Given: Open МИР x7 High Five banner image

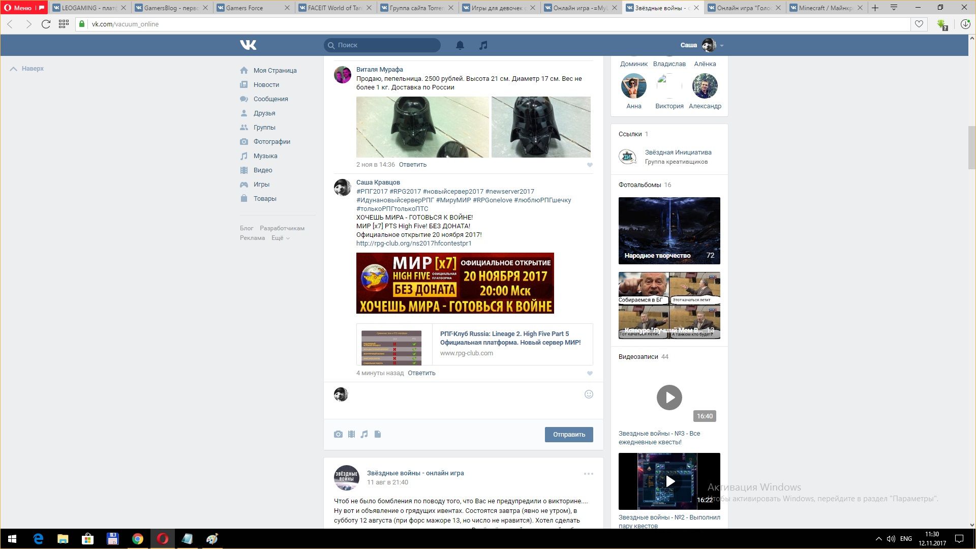Looking at the screenshot, I should 455,283.
